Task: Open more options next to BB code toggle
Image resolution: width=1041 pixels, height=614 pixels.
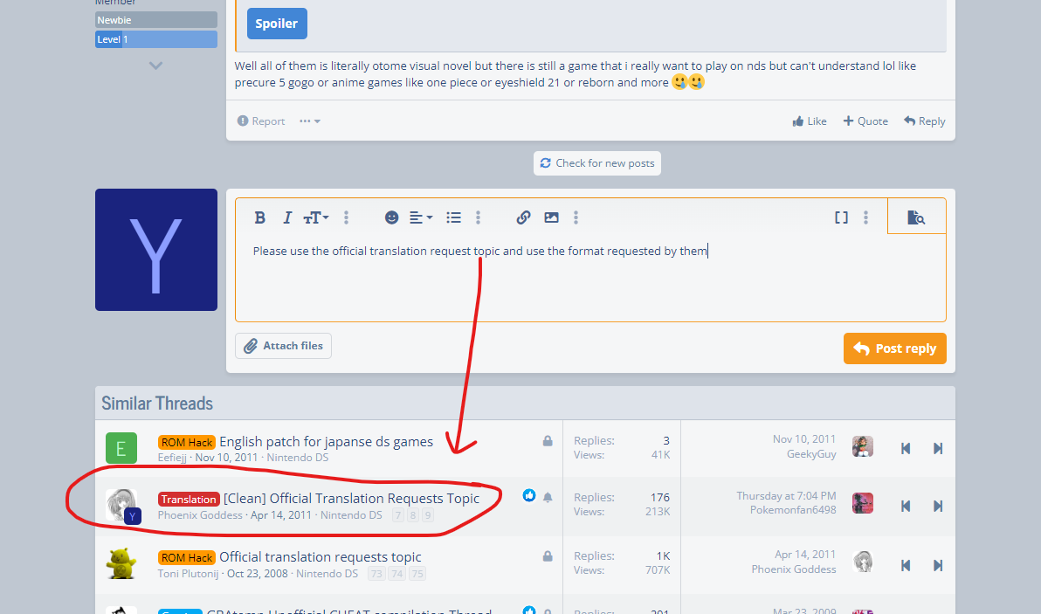Action: click(865, 217)
